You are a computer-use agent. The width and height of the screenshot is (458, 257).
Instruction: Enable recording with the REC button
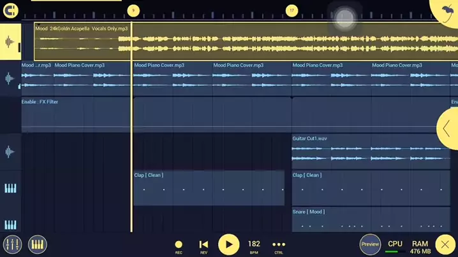coord(179,245)
